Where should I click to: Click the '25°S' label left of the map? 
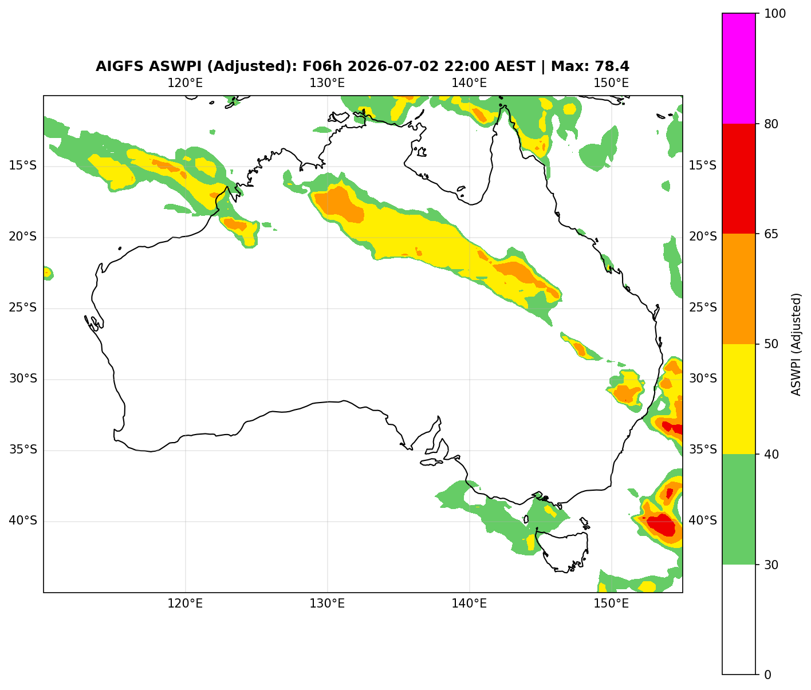[x=23, y=308]
